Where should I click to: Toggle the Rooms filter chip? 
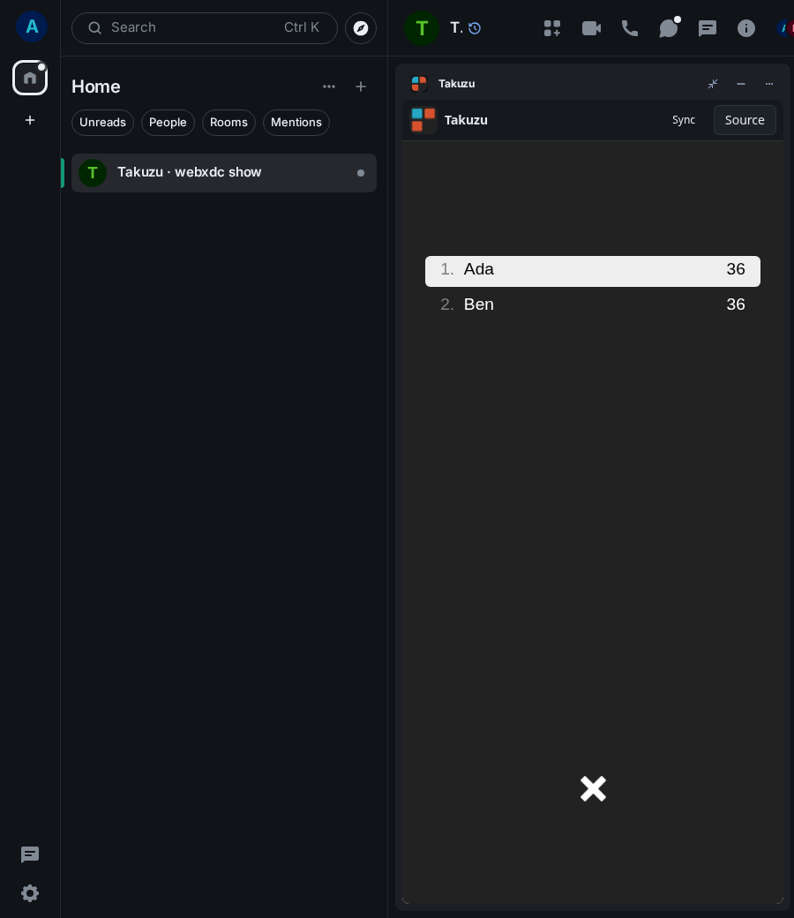pos(228,123)
